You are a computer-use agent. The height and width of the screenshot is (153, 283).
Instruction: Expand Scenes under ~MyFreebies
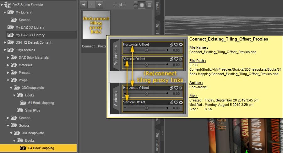coord(8,118)
